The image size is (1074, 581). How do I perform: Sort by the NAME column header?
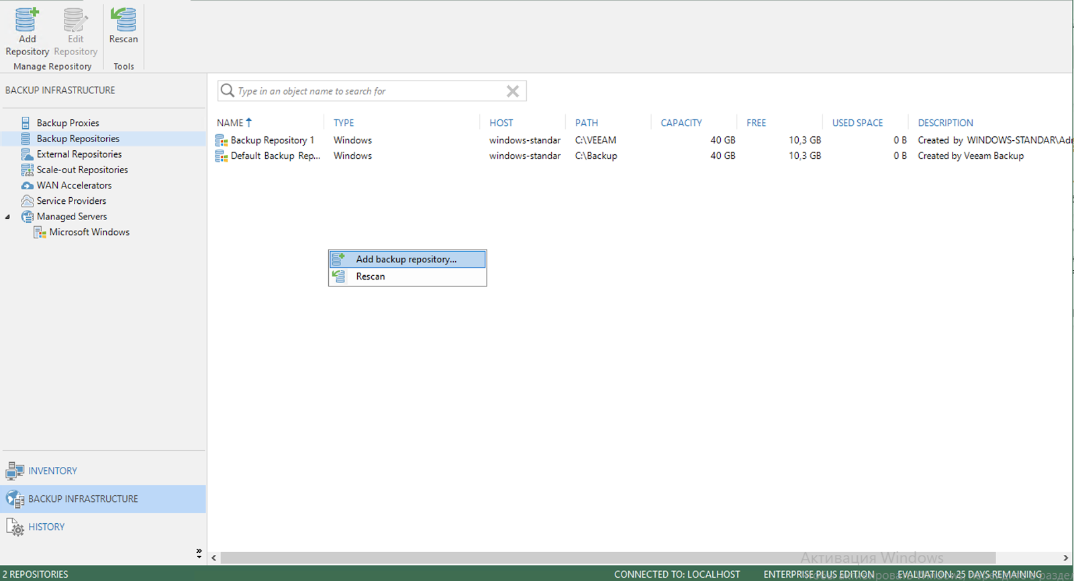[230, 123]
